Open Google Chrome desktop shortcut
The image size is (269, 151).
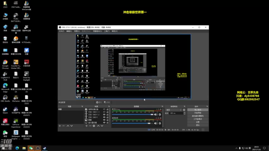point(5,64)
